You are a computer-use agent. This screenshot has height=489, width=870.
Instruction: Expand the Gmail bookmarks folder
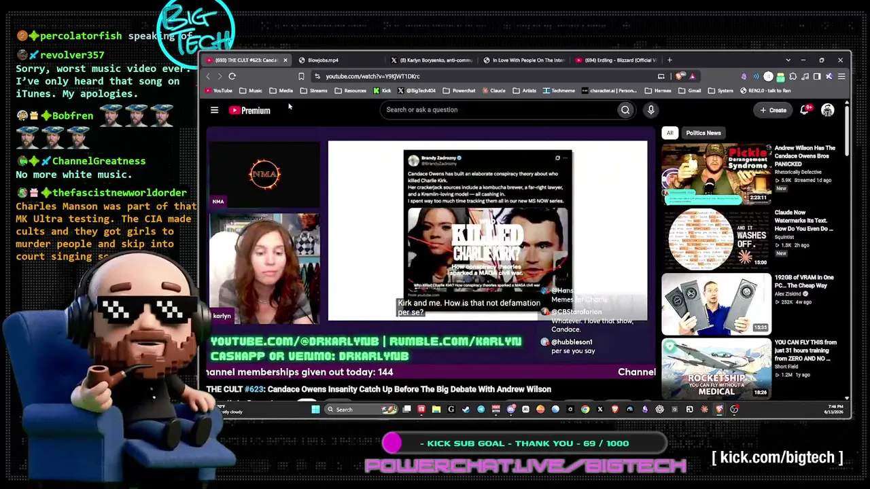point(690,91)
